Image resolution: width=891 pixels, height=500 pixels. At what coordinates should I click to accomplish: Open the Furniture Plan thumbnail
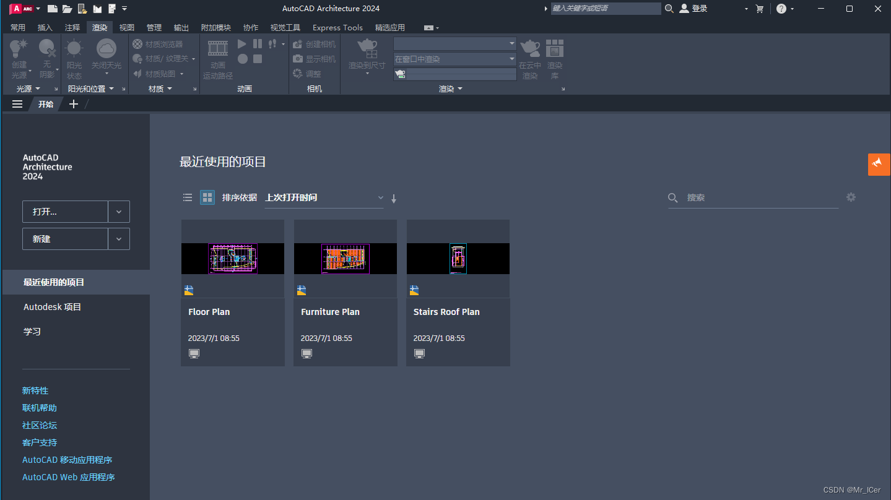coord(346,259)
